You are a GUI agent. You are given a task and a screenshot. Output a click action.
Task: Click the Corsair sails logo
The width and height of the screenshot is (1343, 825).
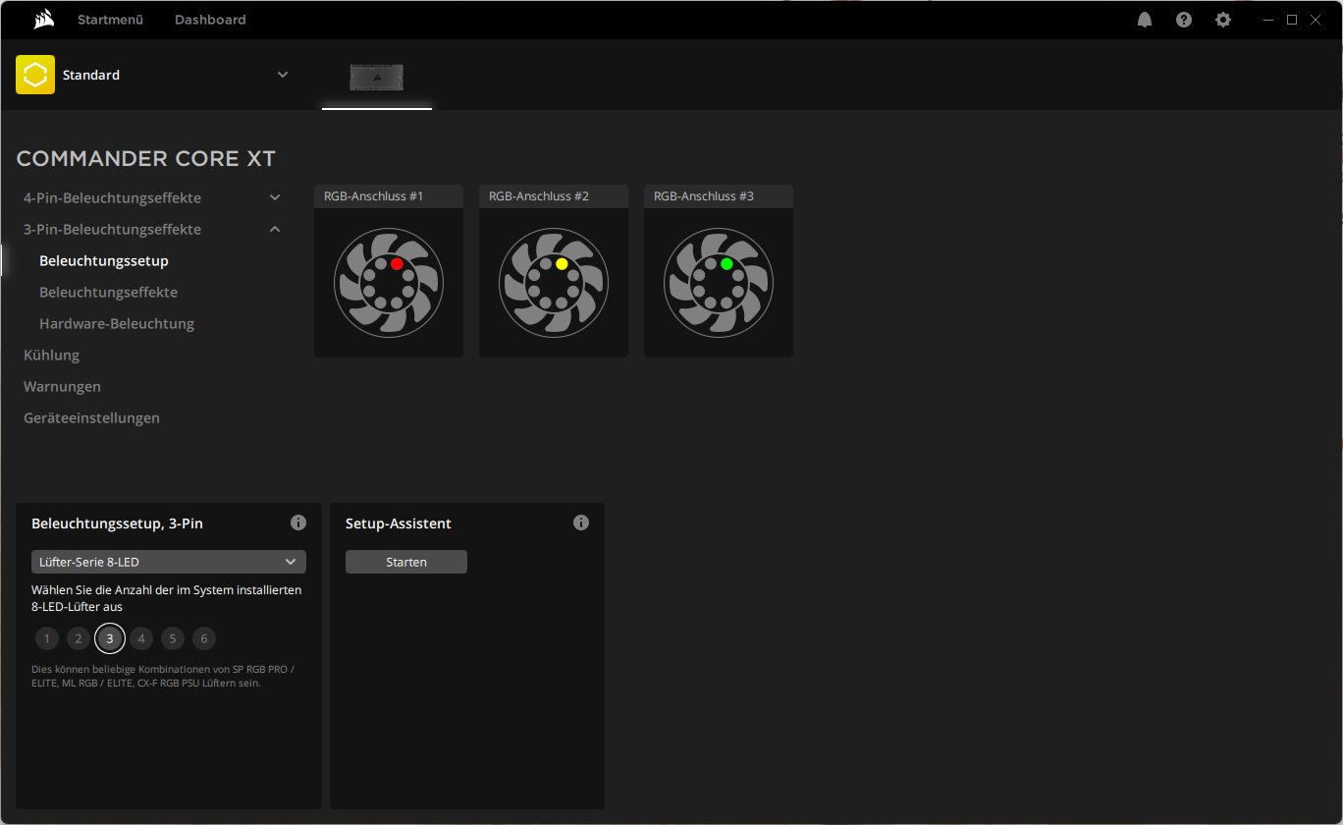(x=43, y=20)
